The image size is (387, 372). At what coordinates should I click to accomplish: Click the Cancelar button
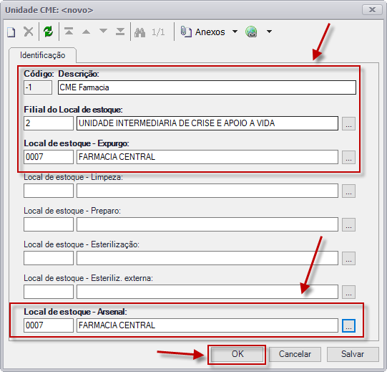pyautogui.click(x=295, y=354)
